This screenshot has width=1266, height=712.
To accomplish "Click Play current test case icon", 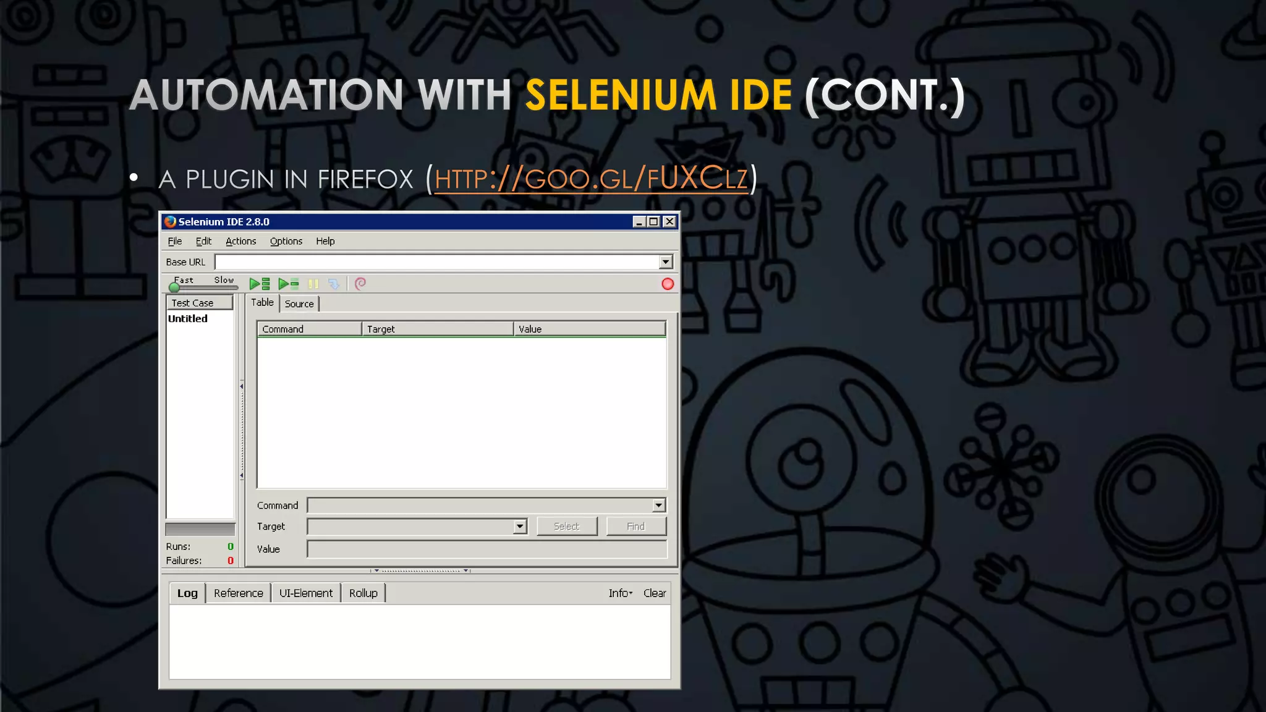I will click(x=288, y=284).
